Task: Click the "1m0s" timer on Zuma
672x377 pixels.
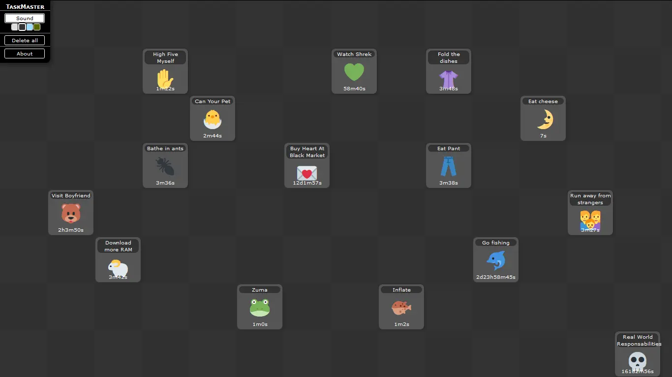Action: tap(260, 324)
